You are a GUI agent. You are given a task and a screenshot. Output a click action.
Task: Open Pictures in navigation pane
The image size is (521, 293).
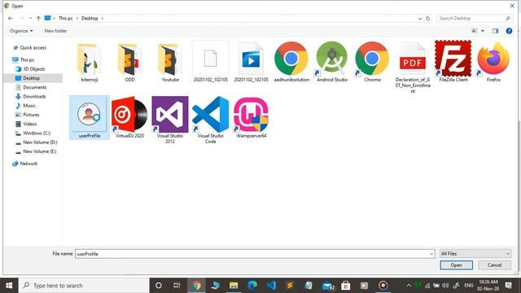click(x=31, y=115)
